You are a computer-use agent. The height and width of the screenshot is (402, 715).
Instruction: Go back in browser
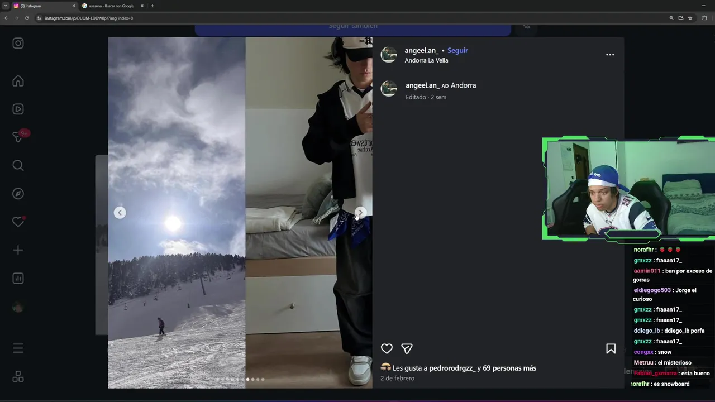click(x=6, y=18)
